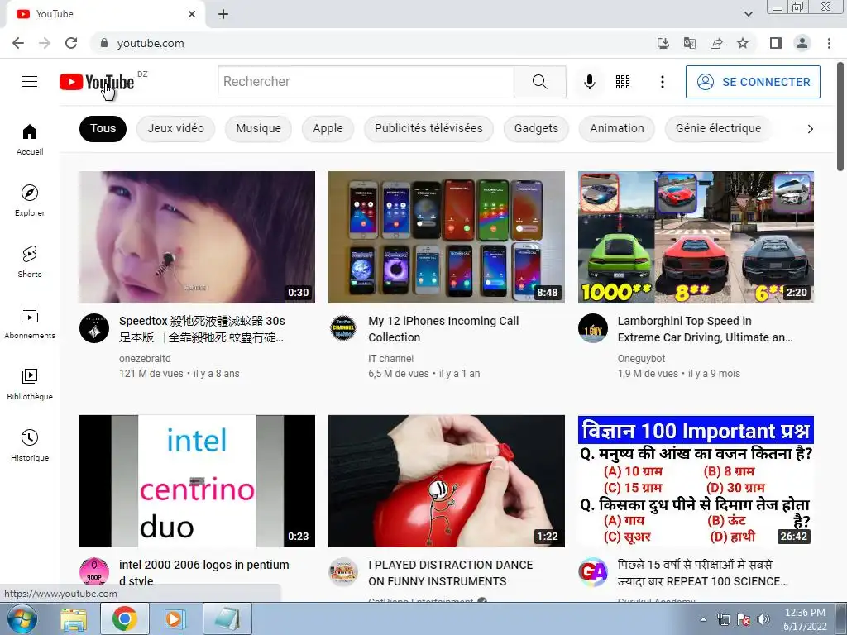This screenshot has width=847, height=635.
Task: Select the Gadgets chip
Action: point(536,128)
